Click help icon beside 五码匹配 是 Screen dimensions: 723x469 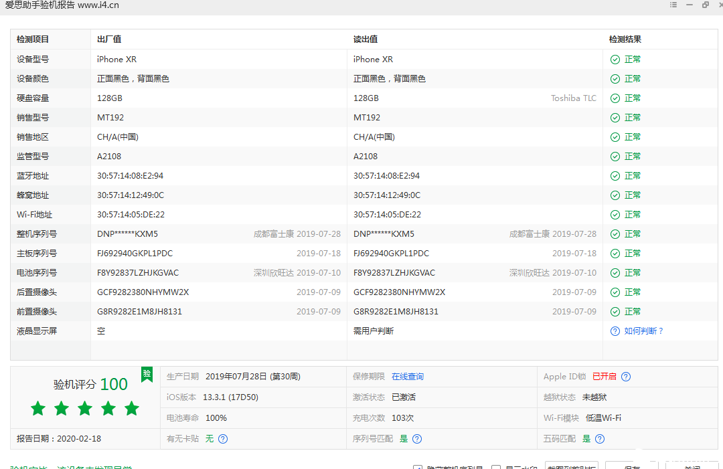coord(599,439)
